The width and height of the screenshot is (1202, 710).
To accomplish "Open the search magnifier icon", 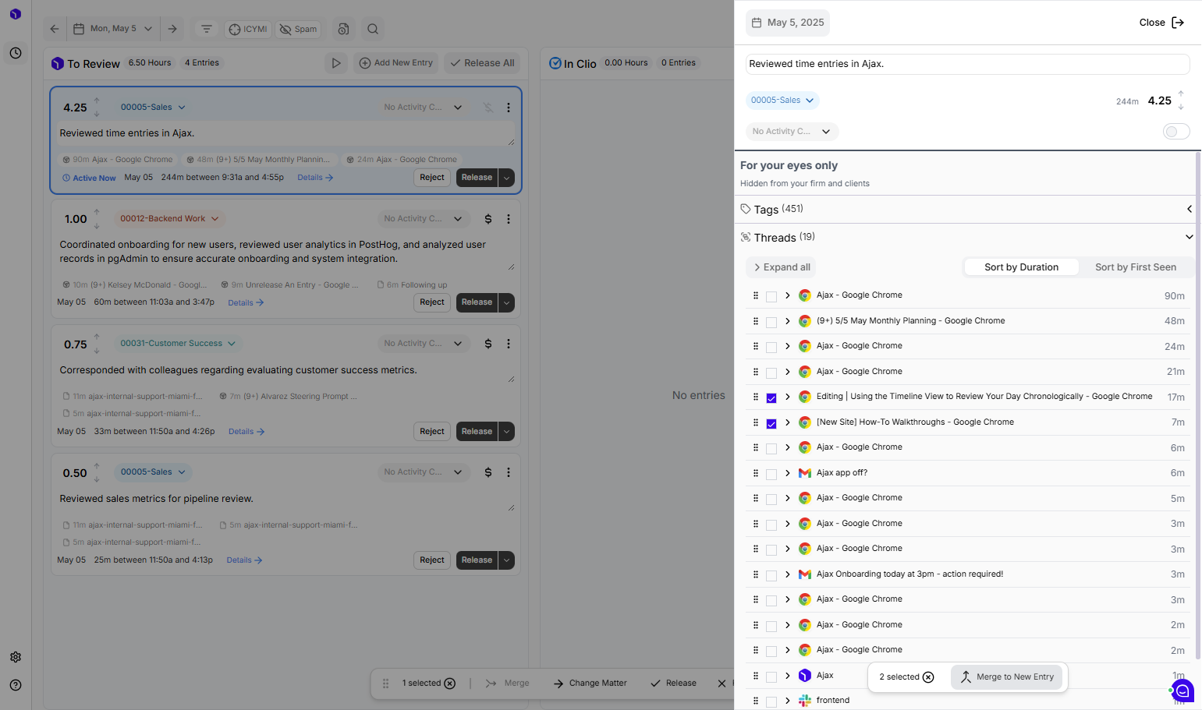I will 373,29.
